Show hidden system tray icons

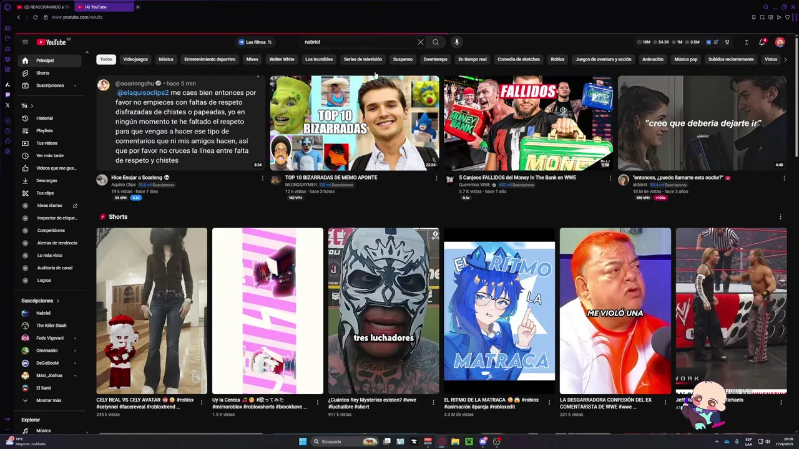coord(717,442)
